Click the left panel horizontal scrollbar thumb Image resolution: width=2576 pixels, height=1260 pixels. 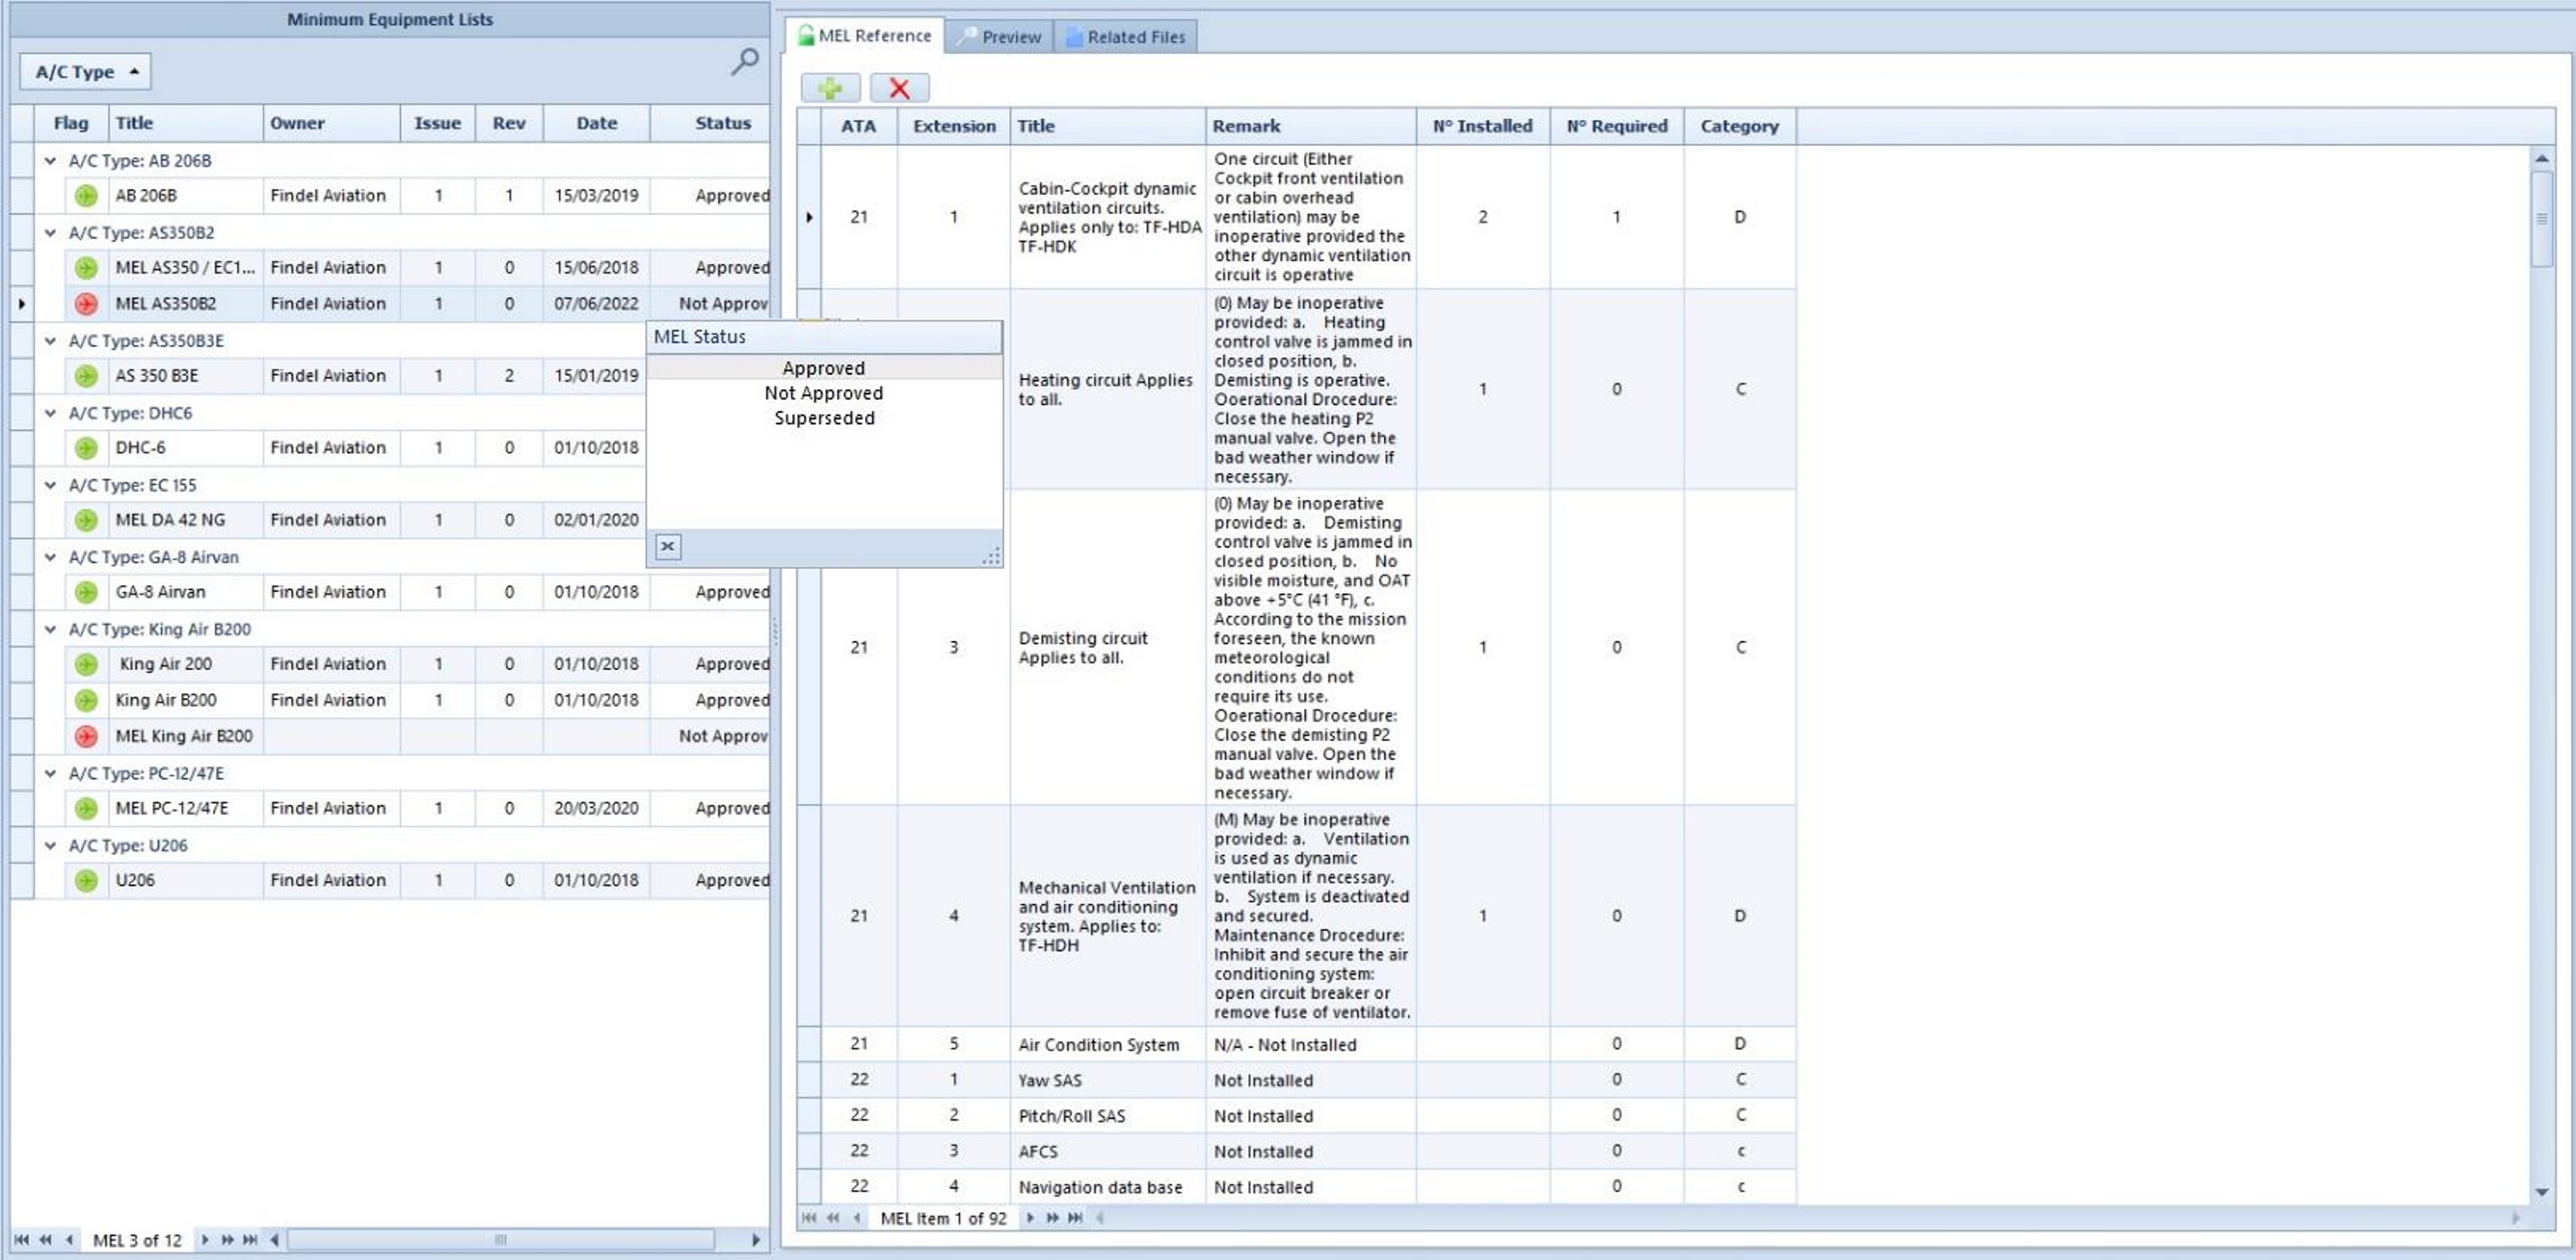click(x=501, y=1240)
